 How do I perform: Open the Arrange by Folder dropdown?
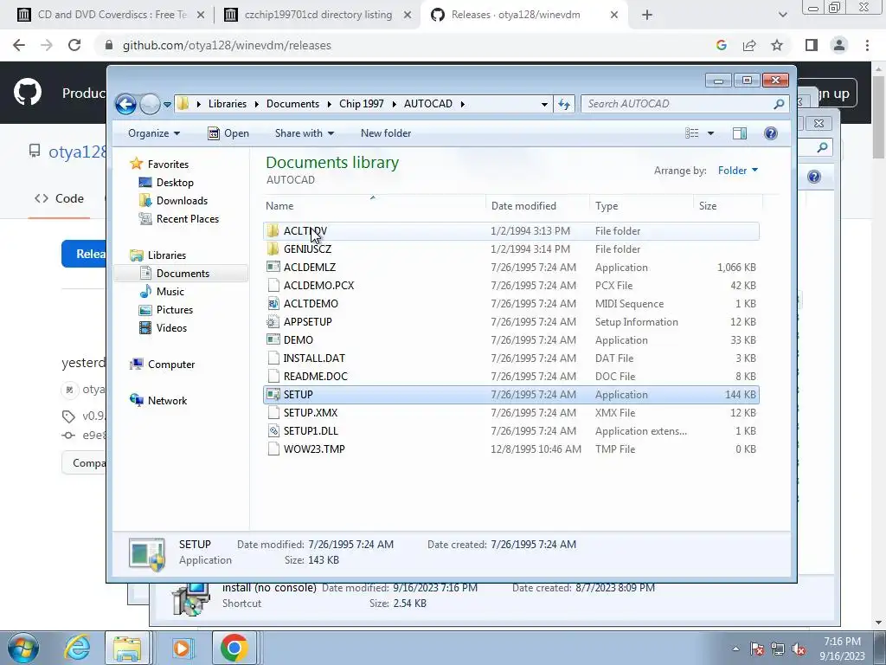click(x=737, y=171)
